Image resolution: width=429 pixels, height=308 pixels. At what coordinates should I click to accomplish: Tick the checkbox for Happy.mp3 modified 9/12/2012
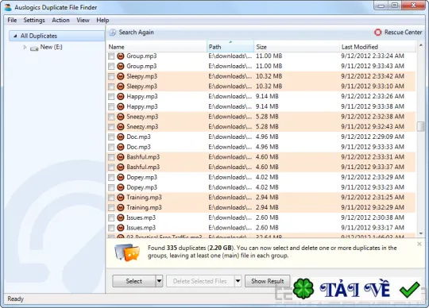coord(111,97)
